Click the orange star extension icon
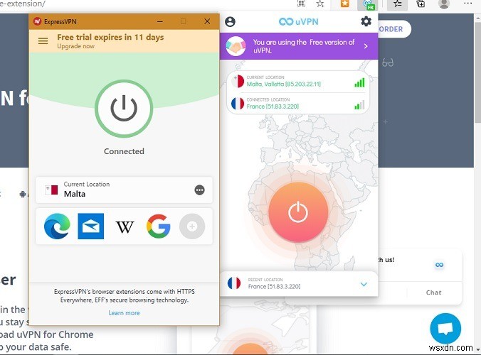The image size is (481, 355). pyautogui.click(x=345, y=4)
